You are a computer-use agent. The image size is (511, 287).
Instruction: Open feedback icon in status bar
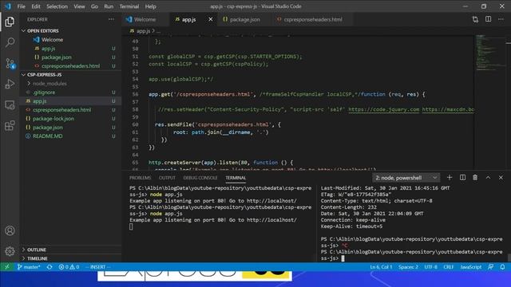click(490, 267)
